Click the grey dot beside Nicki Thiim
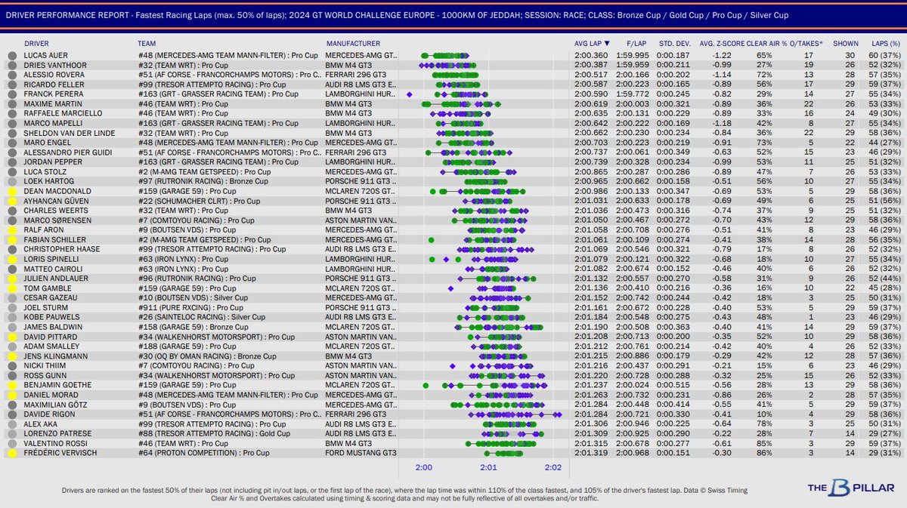Image resolution: width=907 pixels, height=508 pixels. coord(11,365)
